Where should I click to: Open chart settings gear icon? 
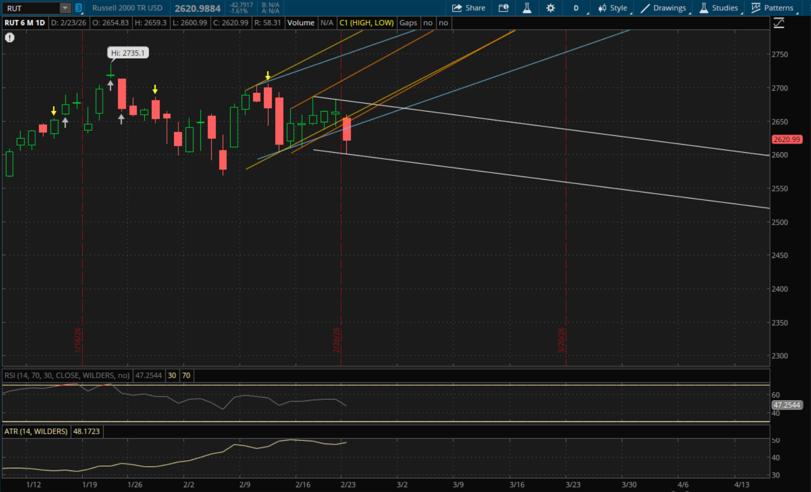[551, 8]
